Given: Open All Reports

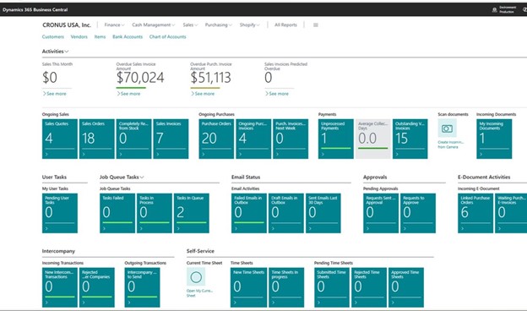Looking at the screenshot, I should click(285, 25).
